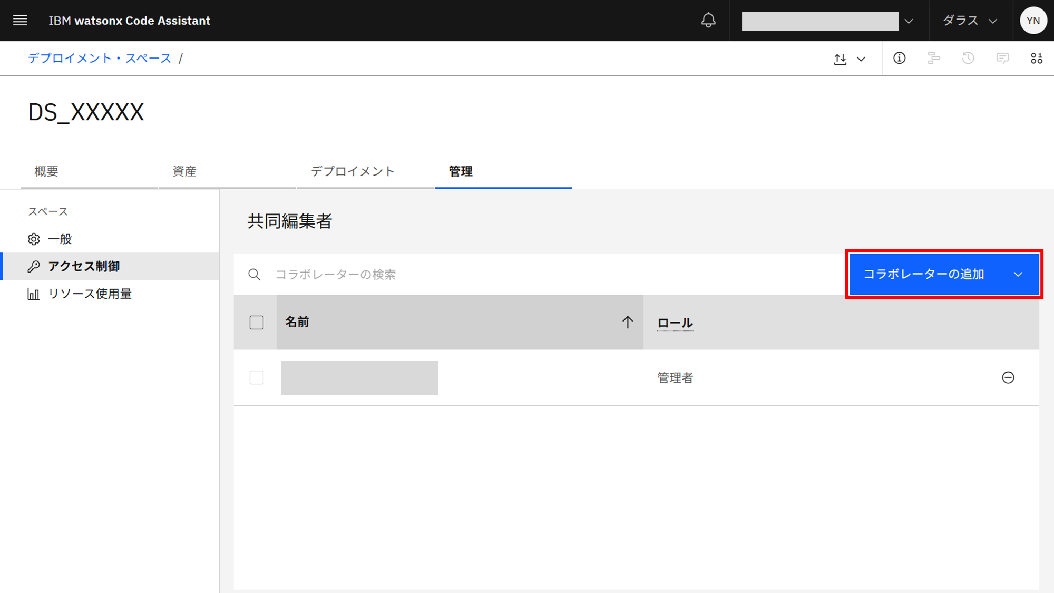Viewport: 1054px width, 593px height.
Task: Toggle the select-all checkbox in header
Action: [x=257, y=323]
